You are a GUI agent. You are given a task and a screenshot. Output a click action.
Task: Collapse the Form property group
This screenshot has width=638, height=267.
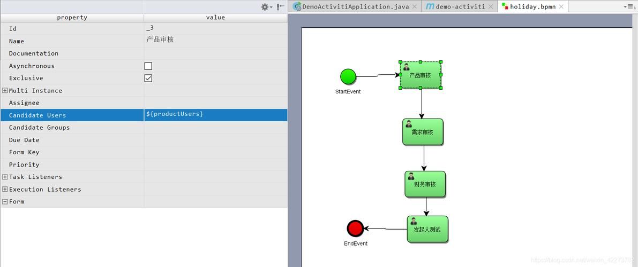5,202
